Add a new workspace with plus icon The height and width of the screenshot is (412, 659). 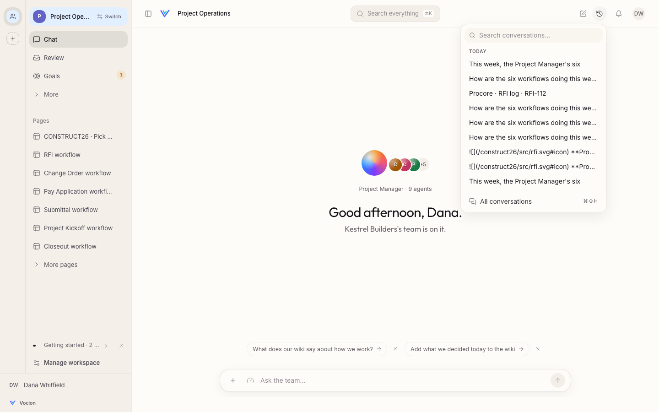pos(13,38)
